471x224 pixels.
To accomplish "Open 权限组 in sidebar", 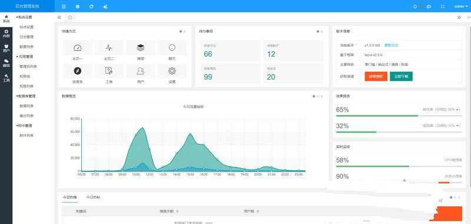I will [x=25, y=77].
